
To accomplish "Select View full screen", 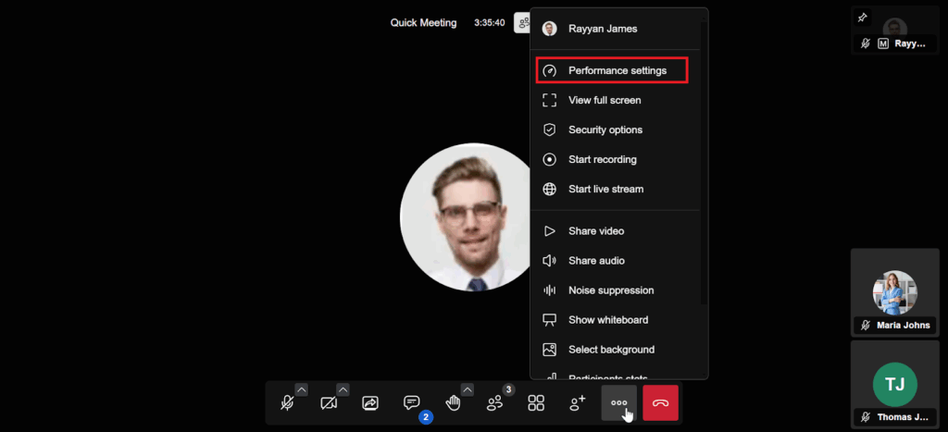I will click(x=605, y=100).
